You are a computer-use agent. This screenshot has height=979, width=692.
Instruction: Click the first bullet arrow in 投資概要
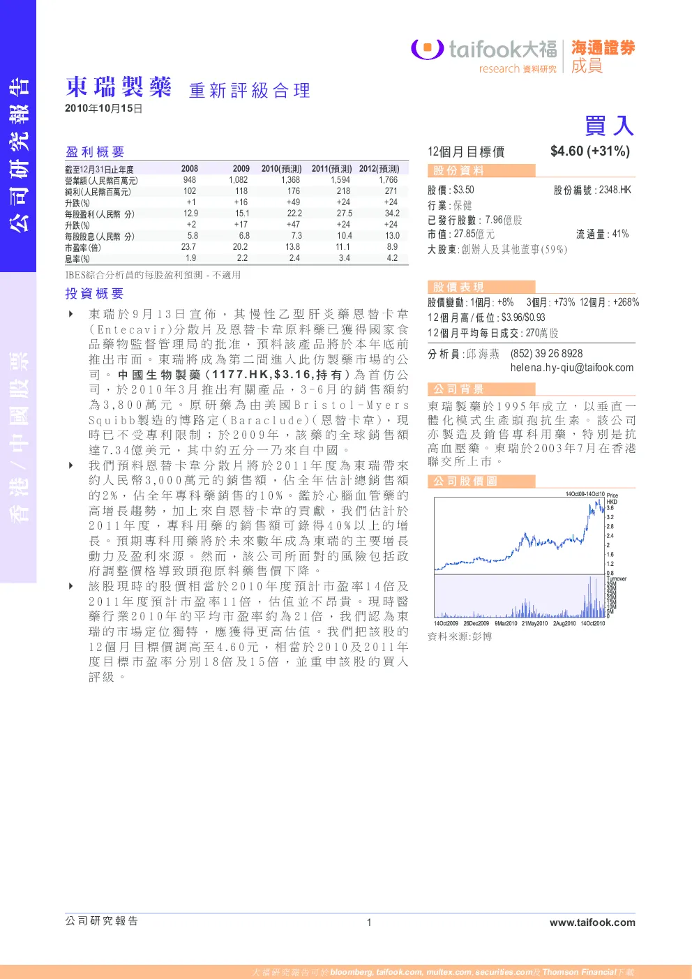pos(70,314)
